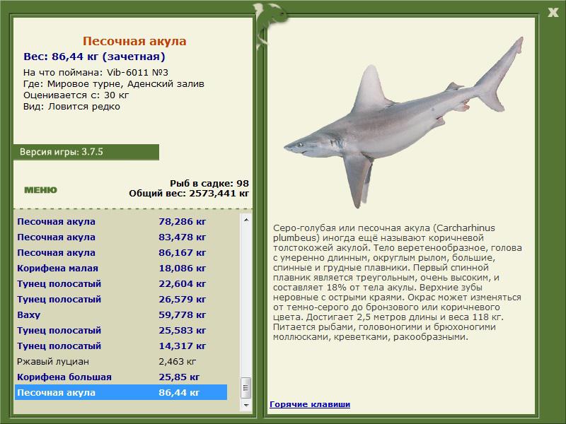The height and width of the screenshot is (424, 566).
Task: Open the Горячие клавиши link
Action: 310,404
